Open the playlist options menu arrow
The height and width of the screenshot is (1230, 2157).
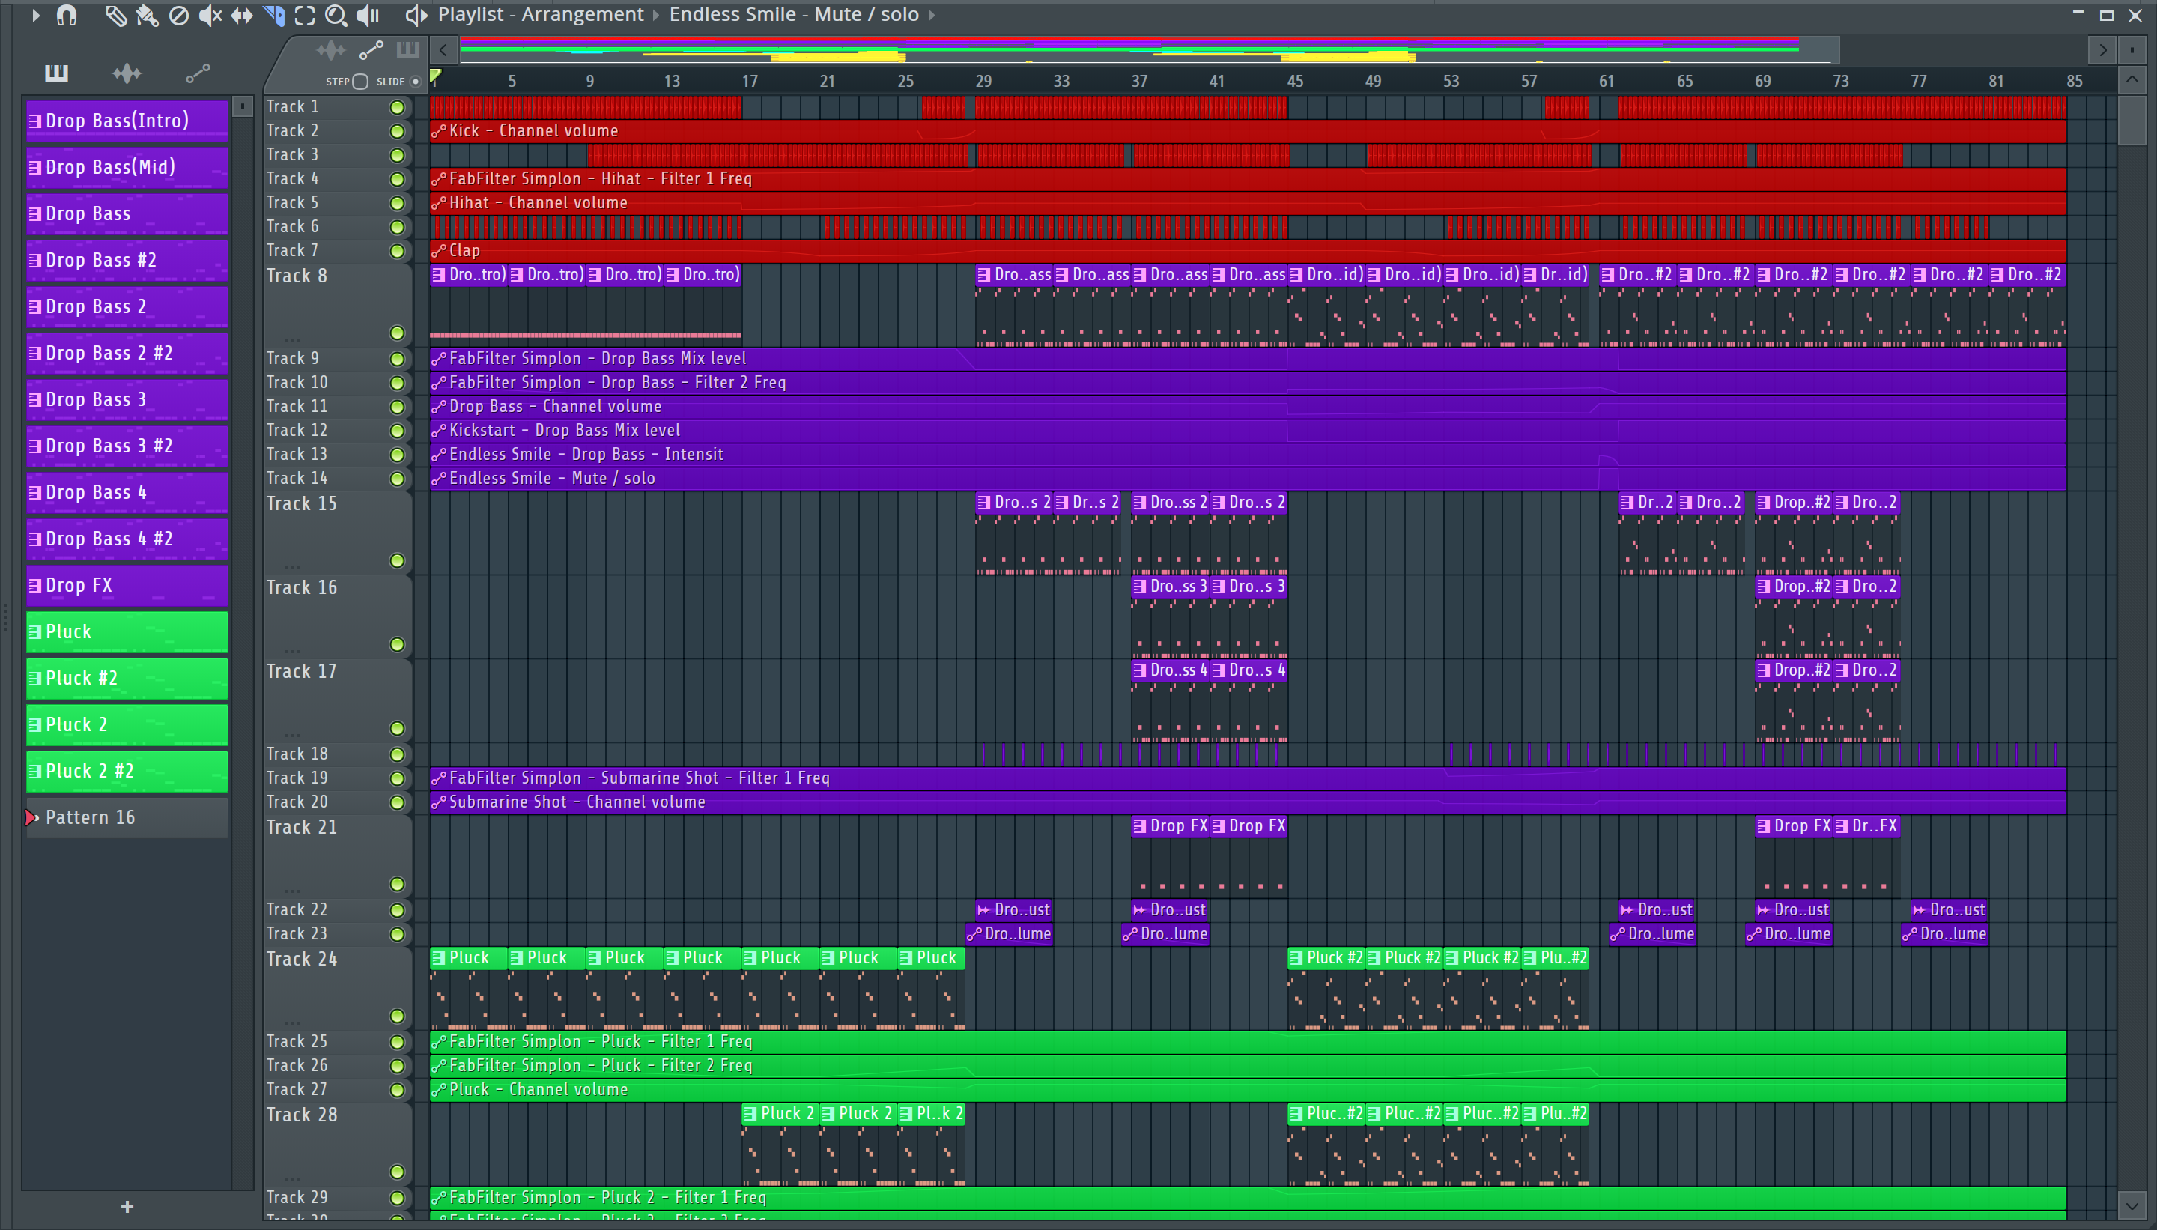tap(34, 15)
